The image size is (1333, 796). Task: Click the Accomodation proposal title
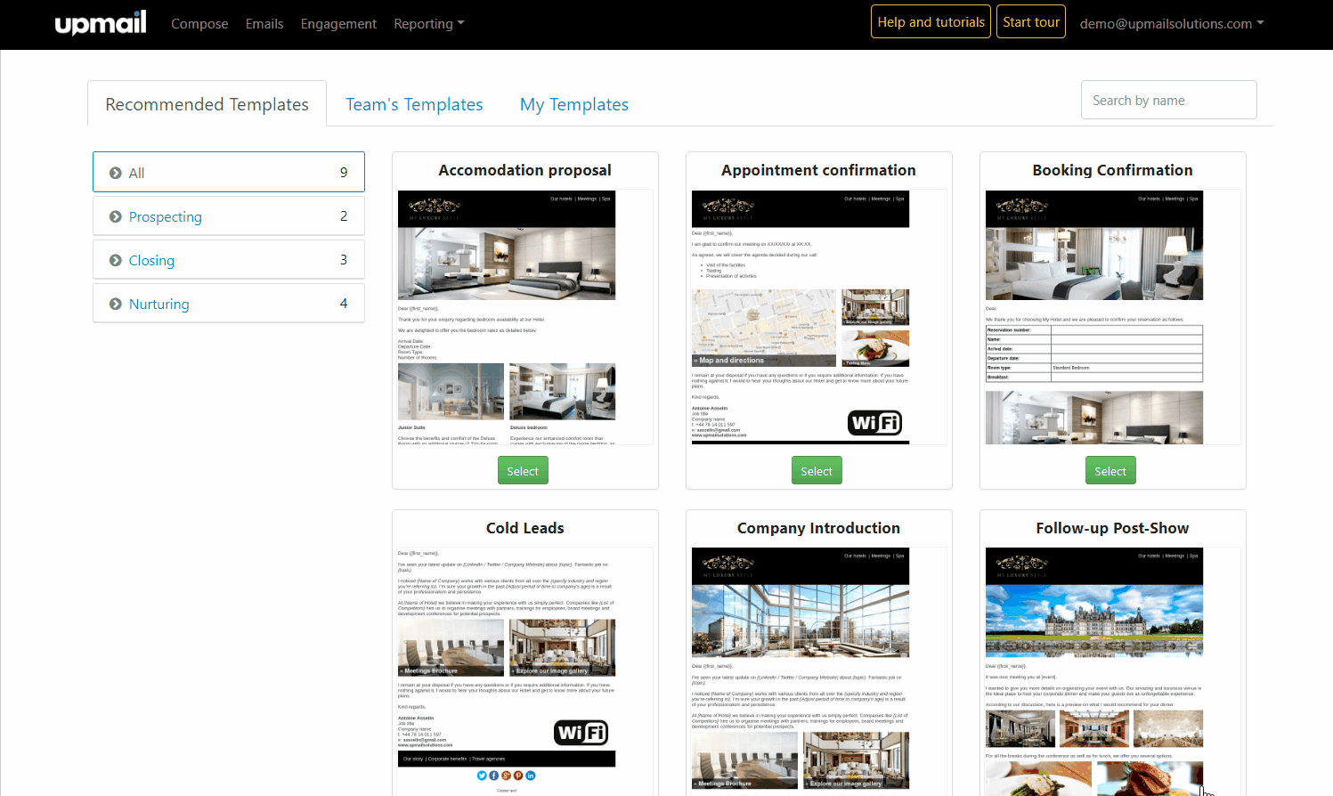tap(524, 170)
